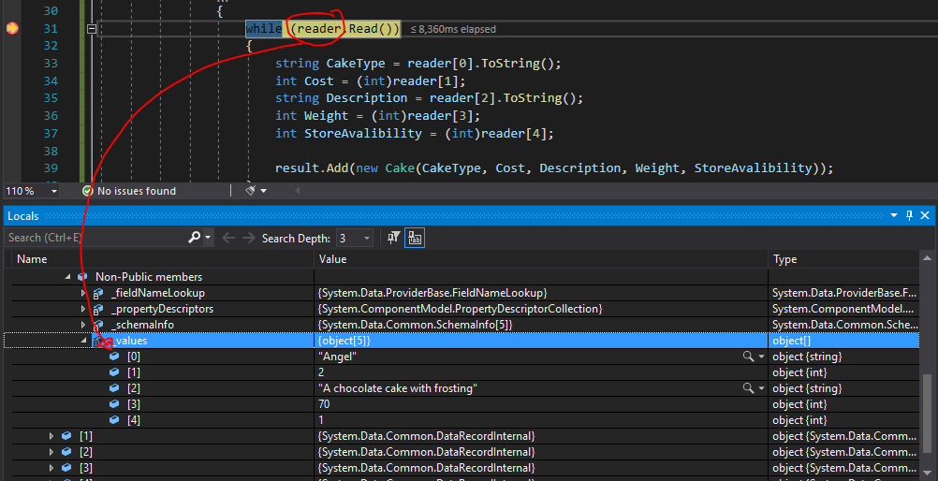Select the _values row

click(462, 341)
